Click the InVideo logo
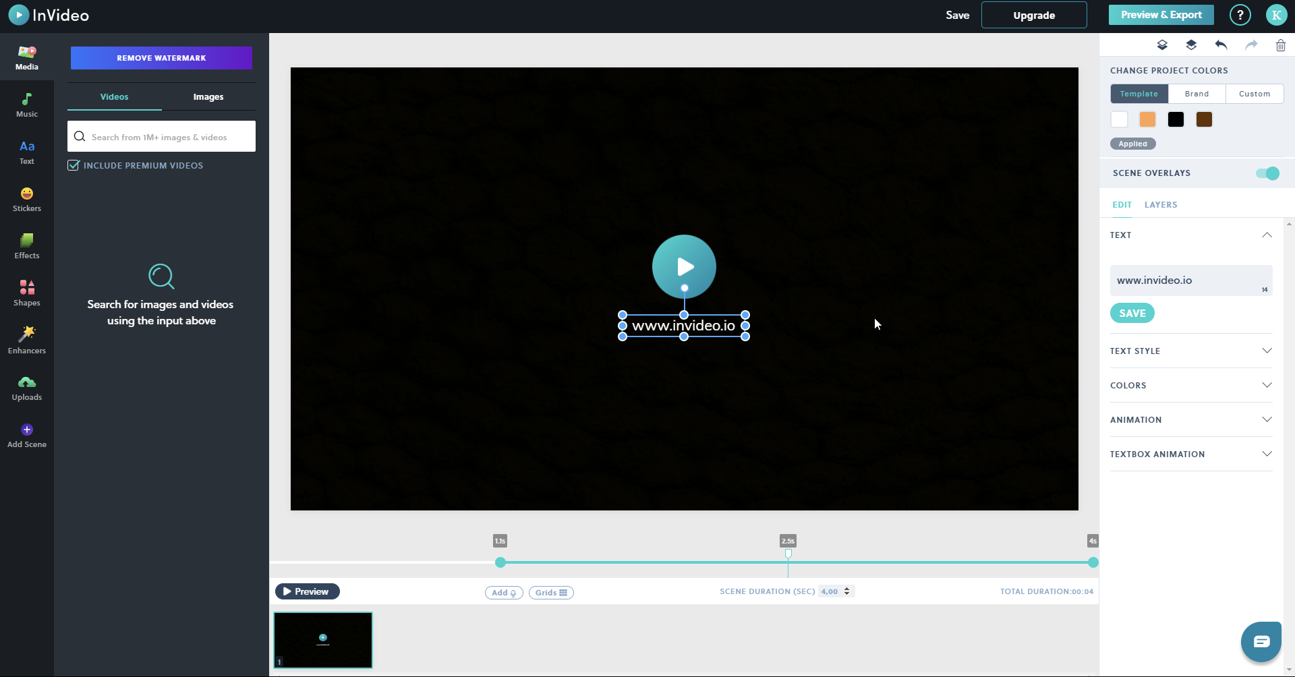 [49, 15]
